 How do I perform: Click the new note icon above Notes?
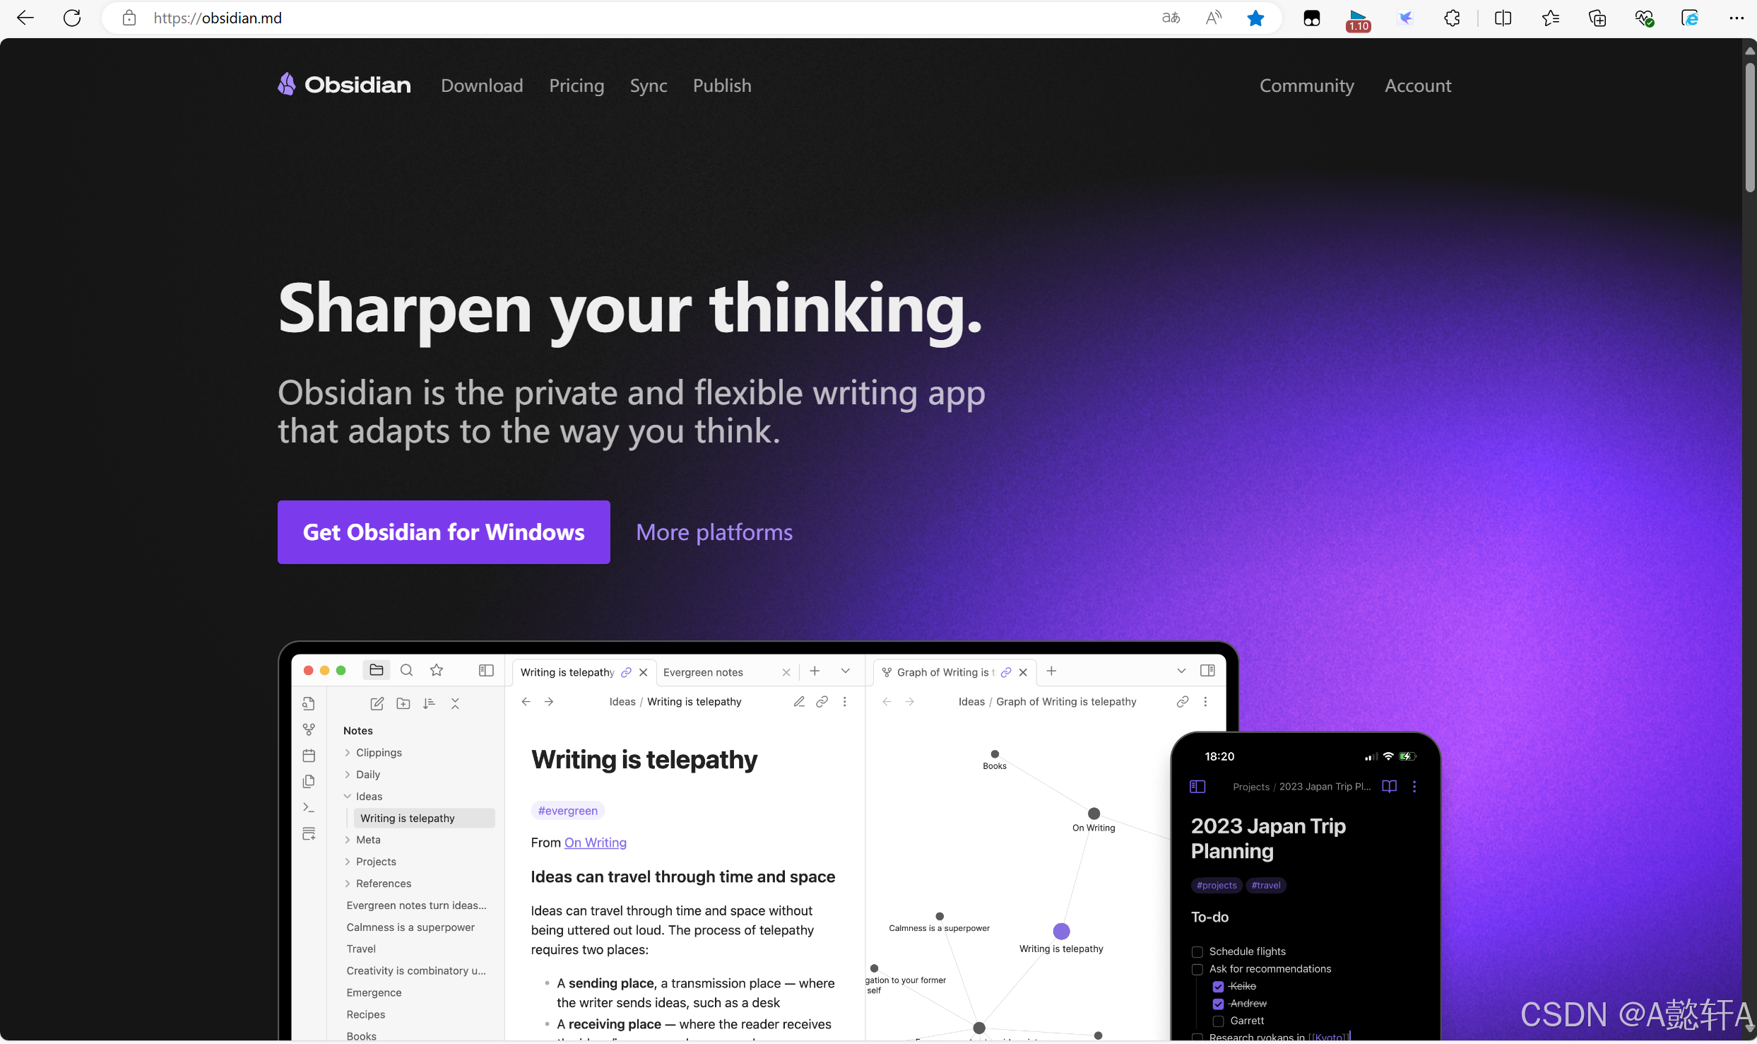pos(377,703)
